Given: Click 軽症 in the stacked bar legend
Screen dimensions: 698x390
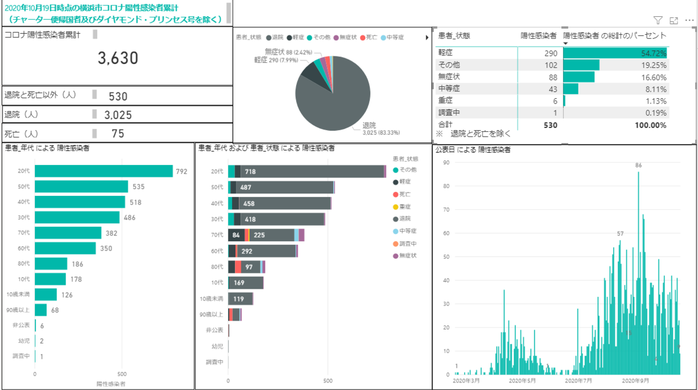Looking at the screenshot, I should click(402, 182).
